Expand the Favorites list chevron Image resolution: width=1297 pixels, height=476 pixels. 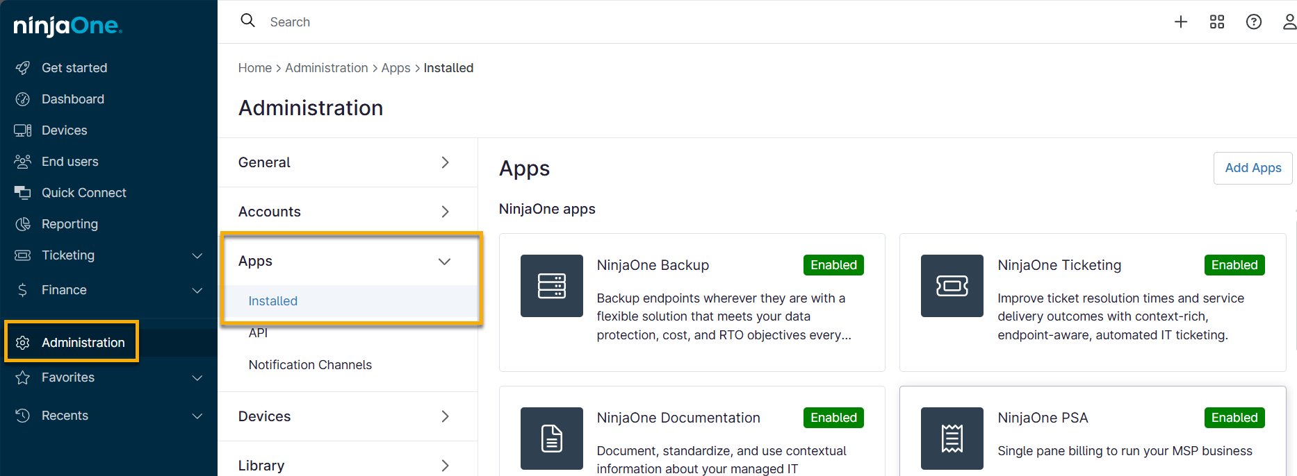click(x=197, y=378)
